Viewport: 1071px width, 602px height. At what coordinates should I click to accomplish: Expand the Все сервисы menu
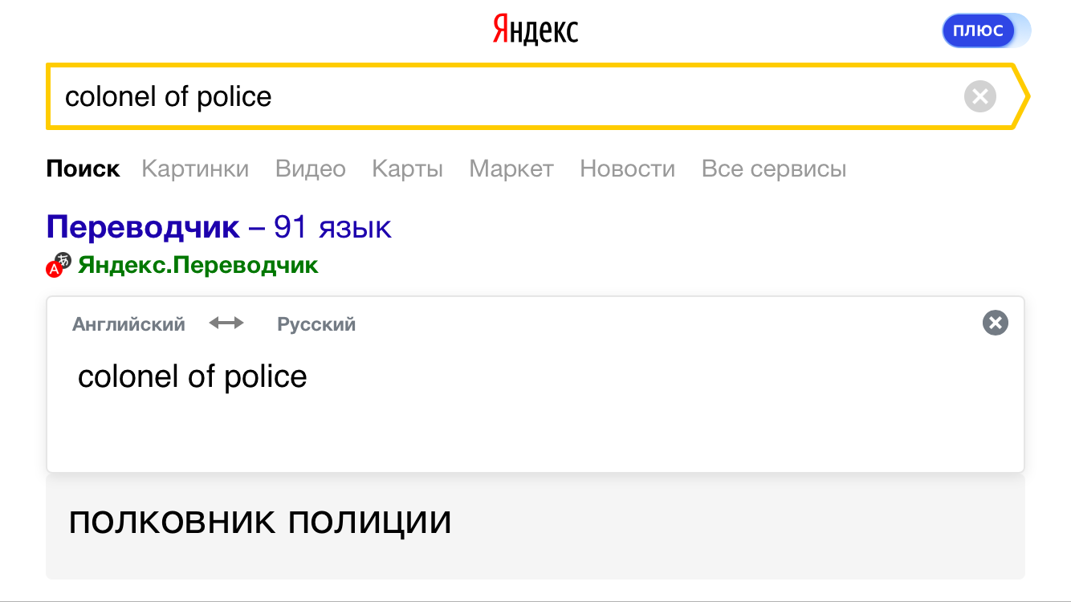(773, 169)
